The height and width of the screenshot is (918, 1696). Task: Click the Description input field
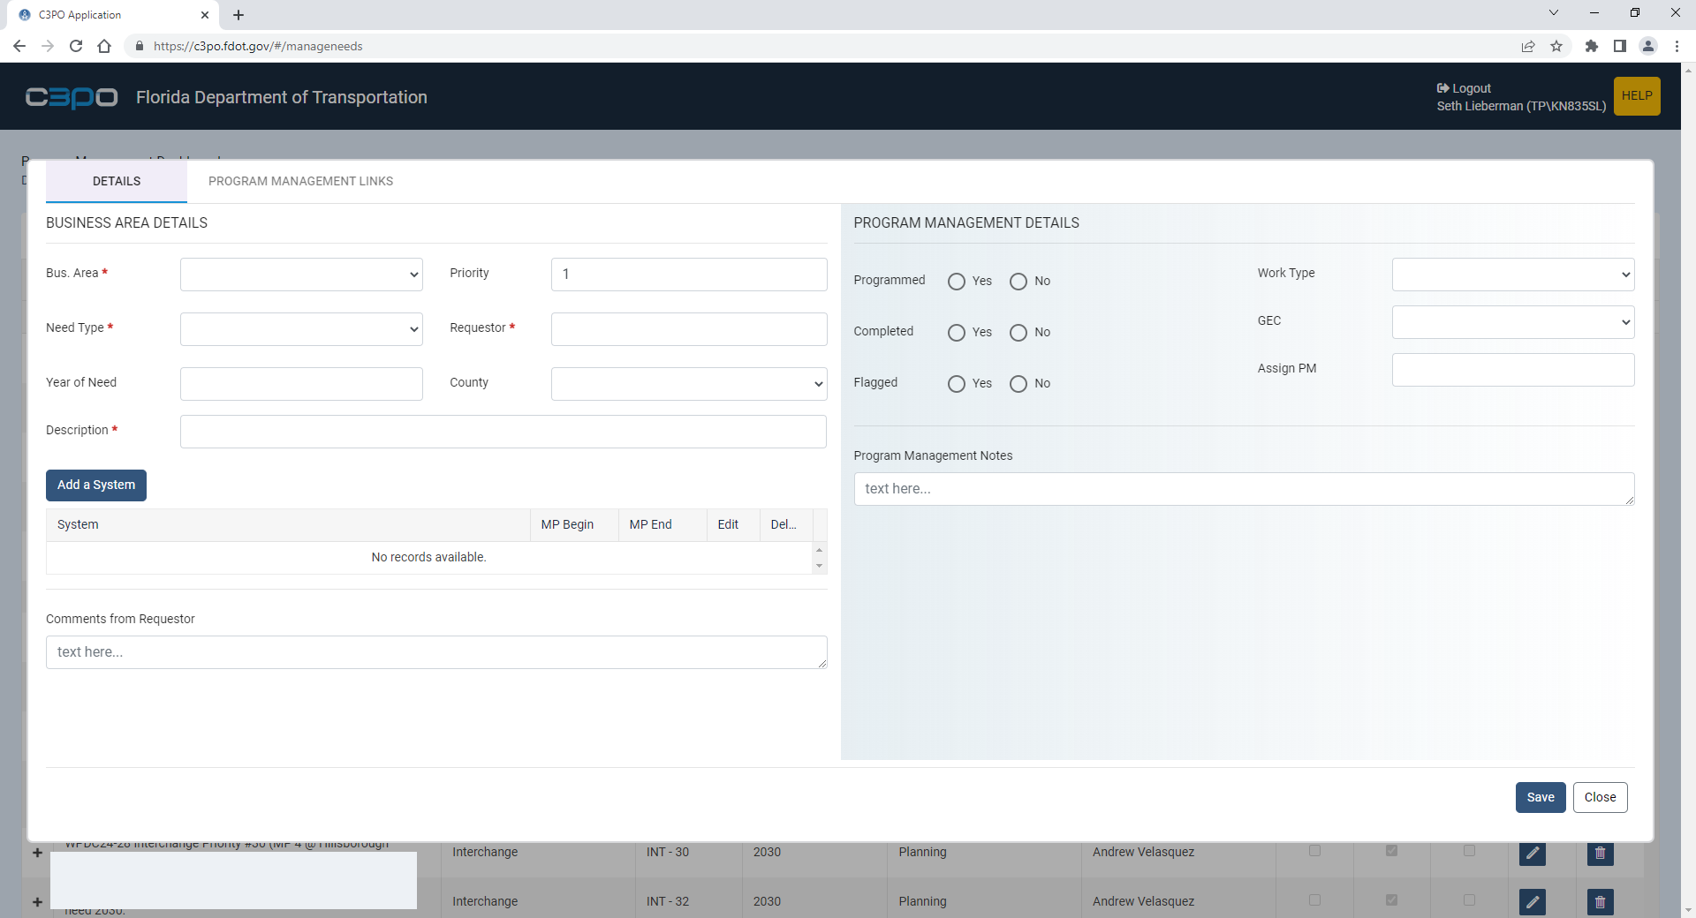tap(503, 432)
